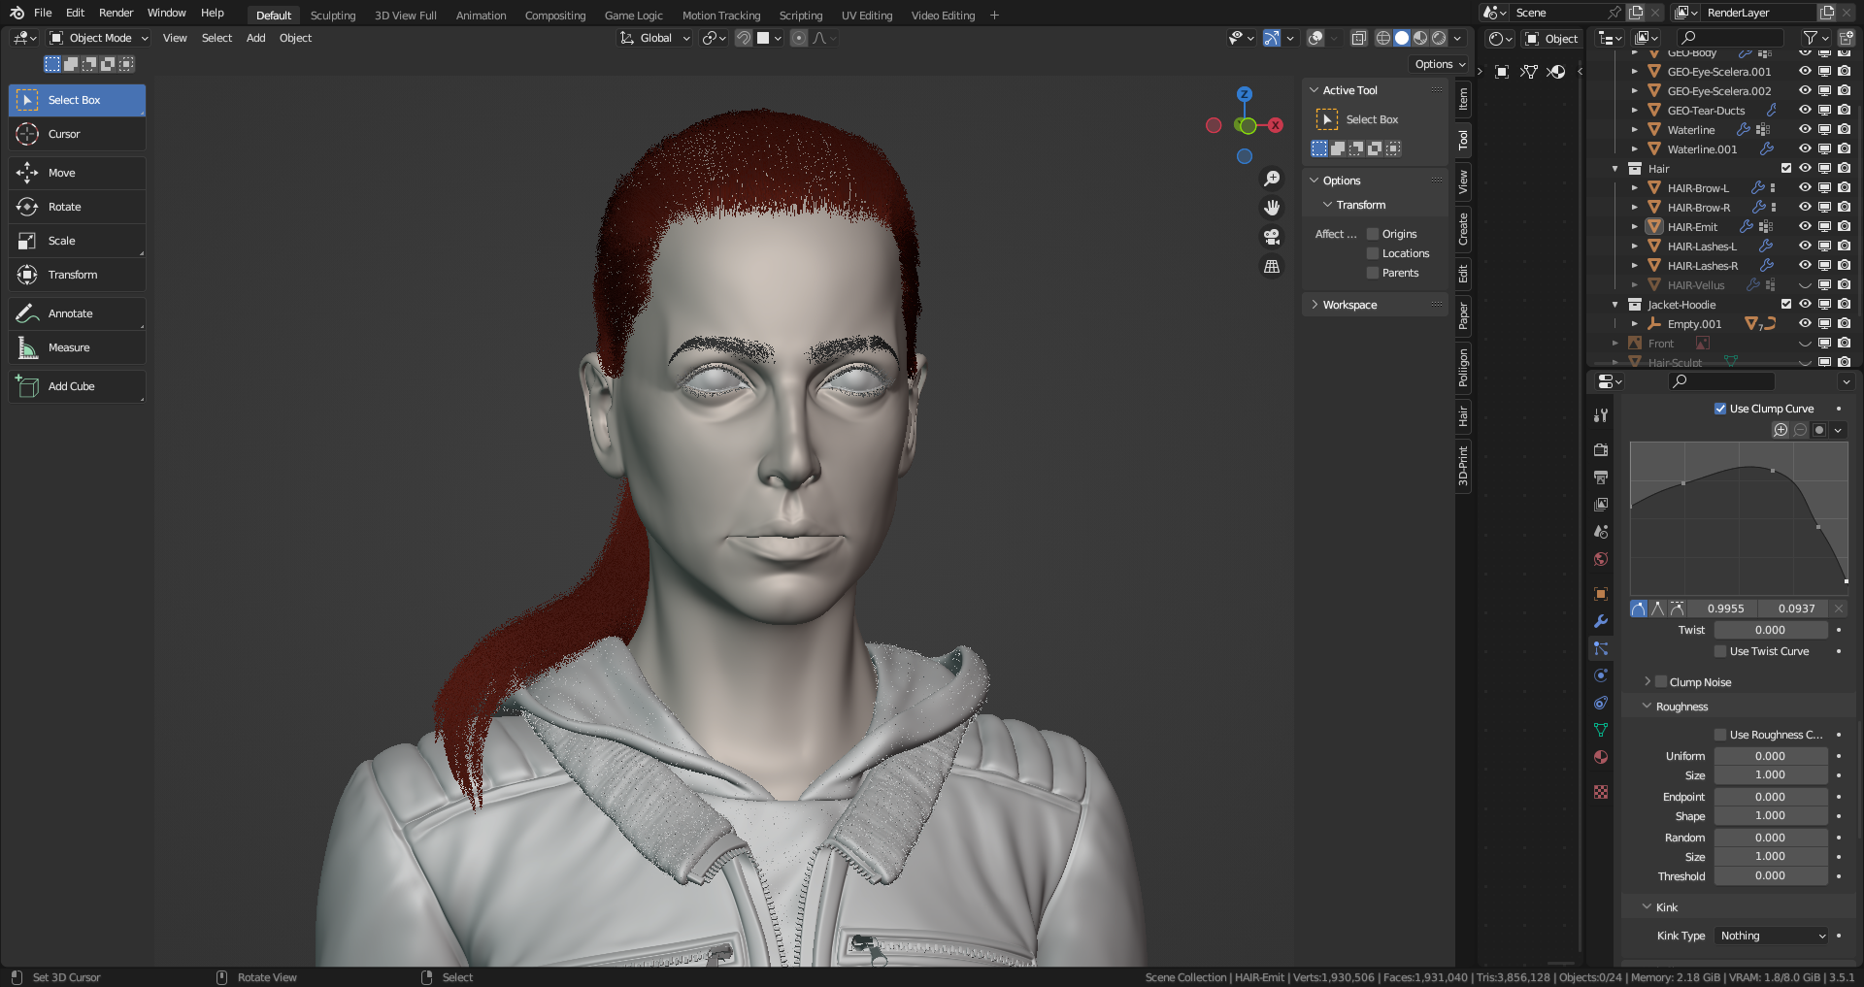1864x987 pixels.
Task: Switch to wireframe viewport shading
Action: click(x=1383, y=38)
